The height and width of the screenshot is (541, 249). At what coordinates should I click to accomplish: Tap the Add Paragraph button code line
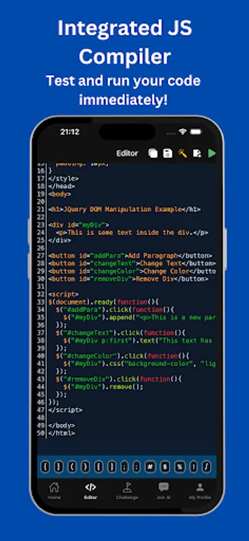(130, 255)
